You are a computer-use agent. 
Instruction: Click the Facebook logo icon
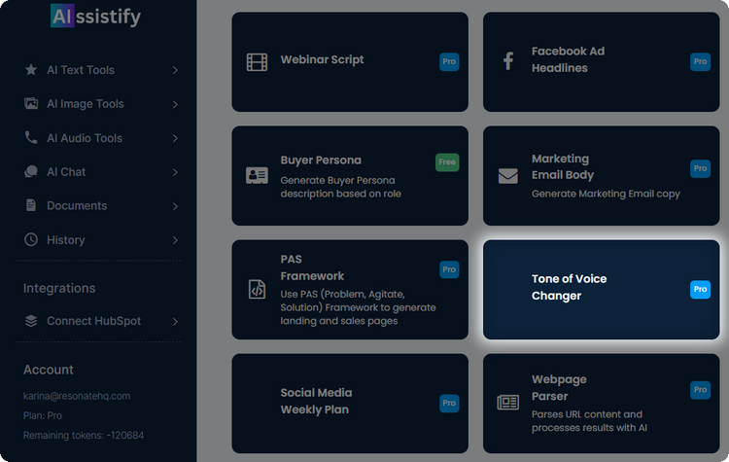(x=507, y=61)
